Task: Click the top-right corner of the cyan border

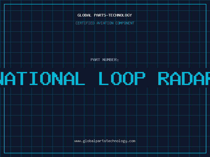Action: pyautogui.click(x=206, y=4)
